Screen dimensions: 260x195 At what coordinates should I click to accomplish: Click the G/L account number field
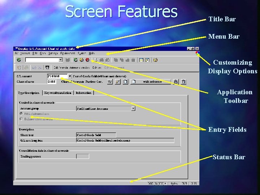pos(57,76)
